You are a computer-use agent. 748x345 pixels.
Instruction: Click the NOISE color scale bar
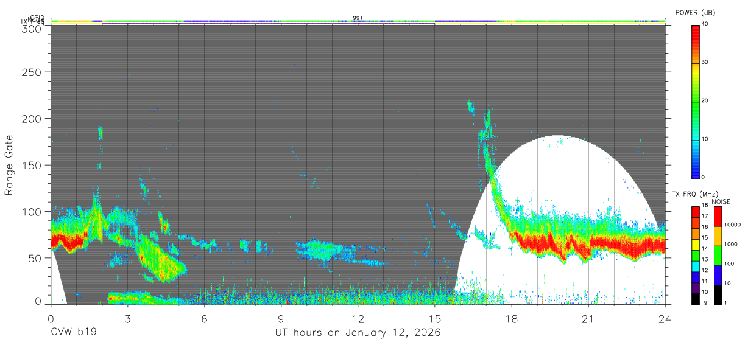click(x=718, y=255)
